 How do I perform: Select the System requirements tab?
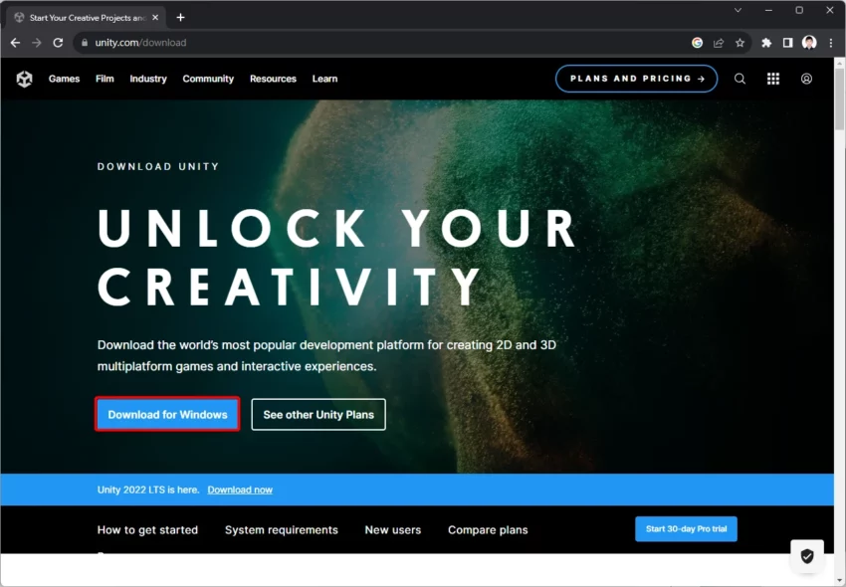click(x=281, y=530)
